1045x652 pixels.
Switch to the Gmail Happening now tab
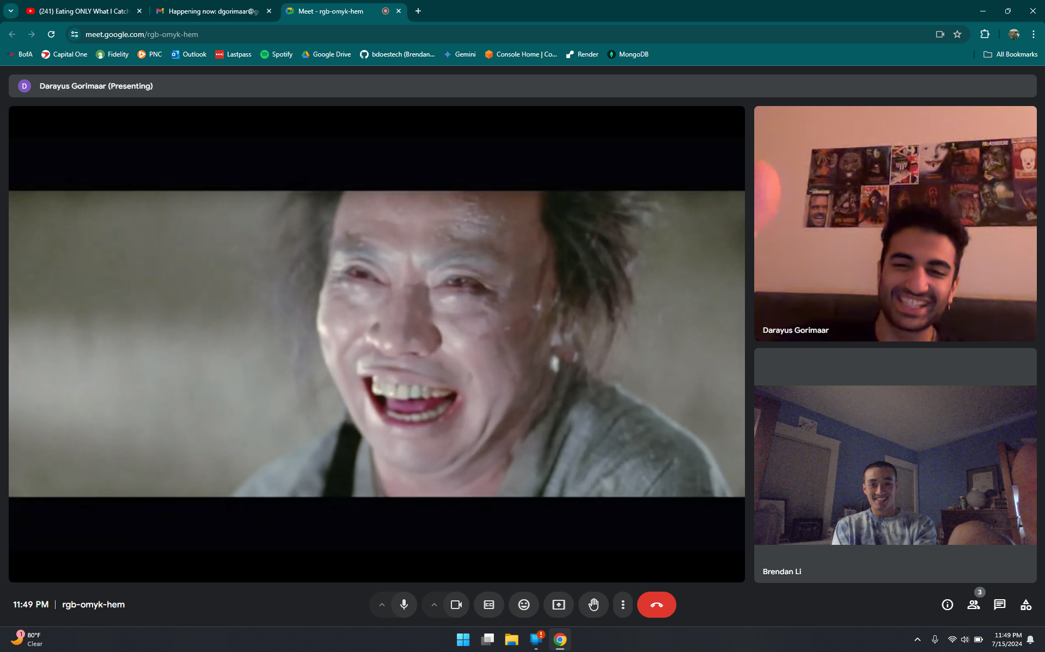[x=212, y=11]
